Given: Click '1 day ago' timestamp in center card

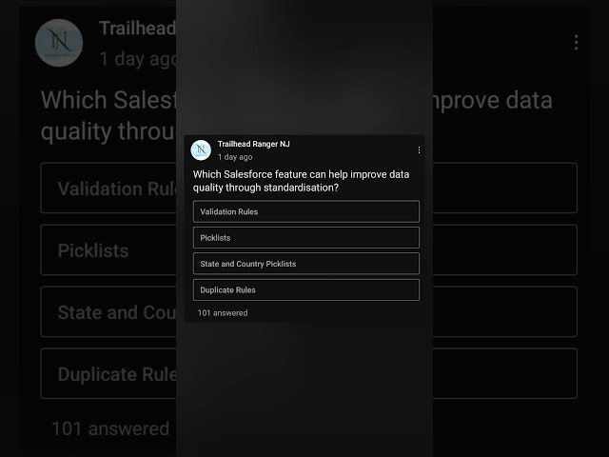Looking at the screenshot, I should 235,157.
